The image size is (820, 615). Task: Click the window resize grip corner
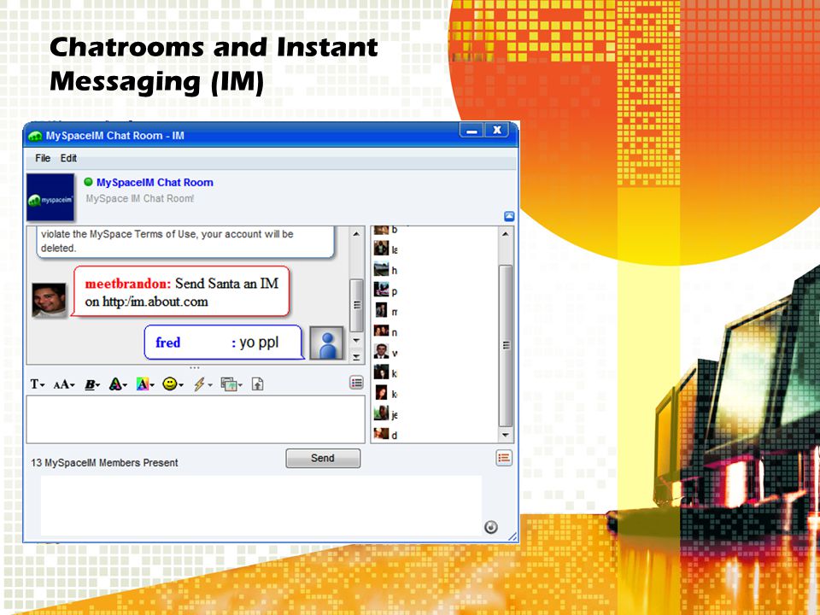tap(512, 536)
